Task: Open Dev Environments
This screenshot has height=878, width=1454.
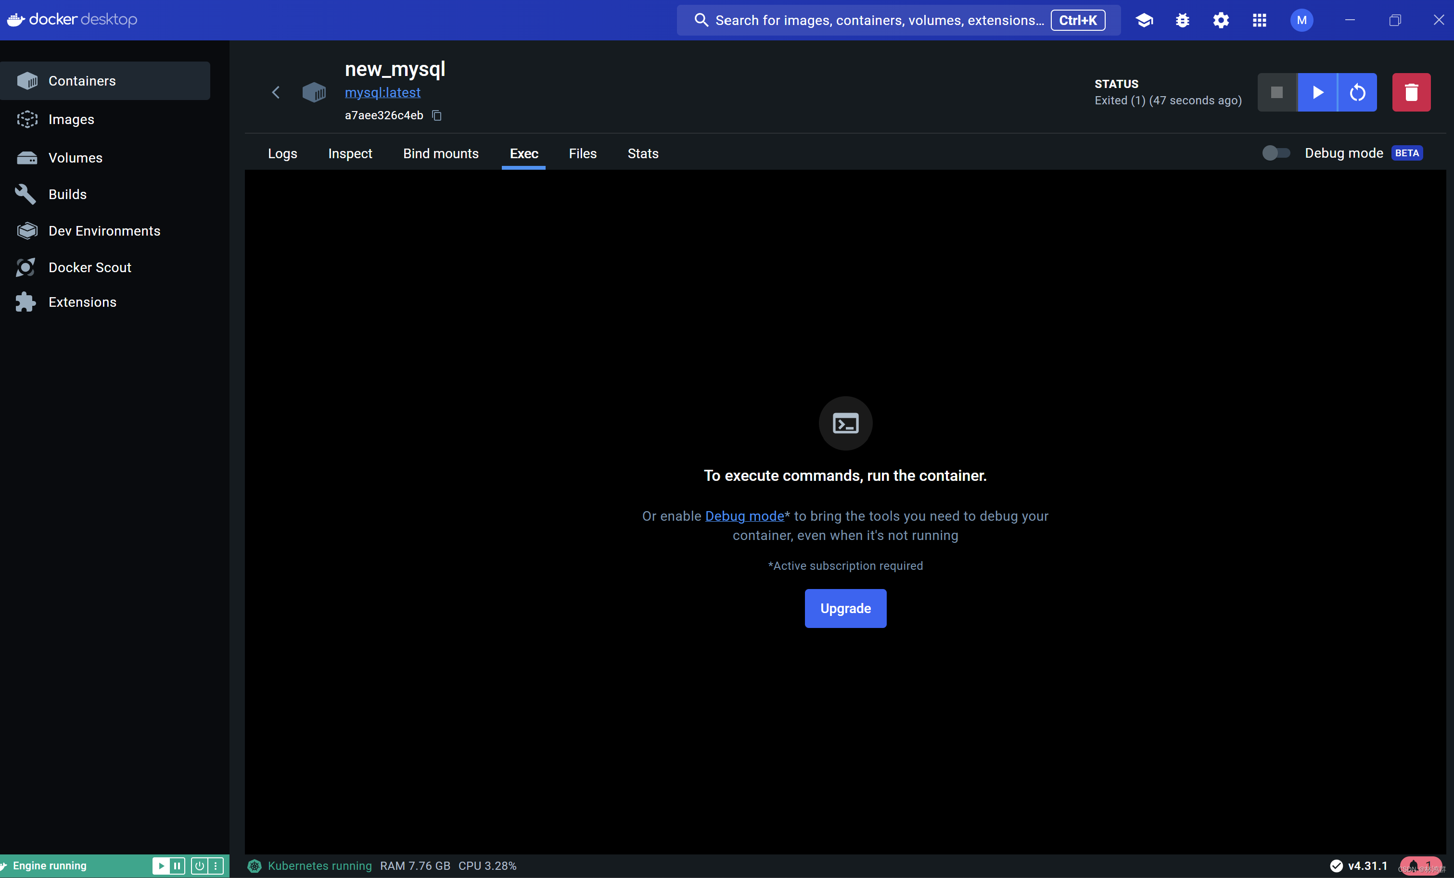Action: 104,230
